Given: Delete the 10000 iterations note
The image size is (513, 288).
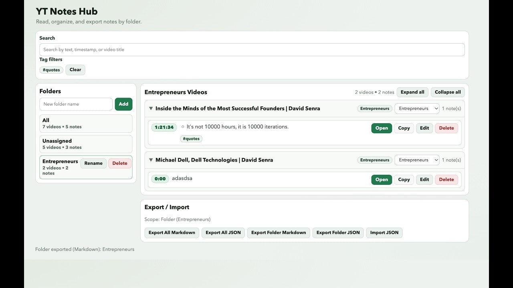Looking at the screenshot, I should click(x=446, y=128).
